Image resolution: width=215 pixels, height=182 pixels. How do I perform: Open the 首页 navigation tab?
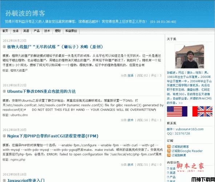click(5, 31)
